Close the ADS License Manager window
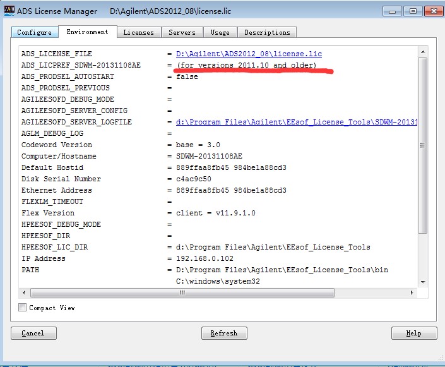The height and width of the screenshot is (367, 445). [x=434, y=11]
